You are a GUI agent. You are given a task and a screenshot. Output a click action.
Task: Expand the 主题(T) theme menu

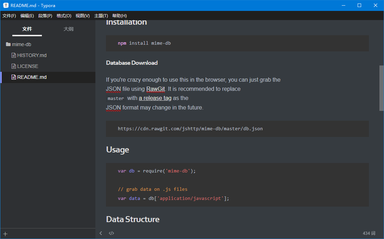click(x=101, y=16)
